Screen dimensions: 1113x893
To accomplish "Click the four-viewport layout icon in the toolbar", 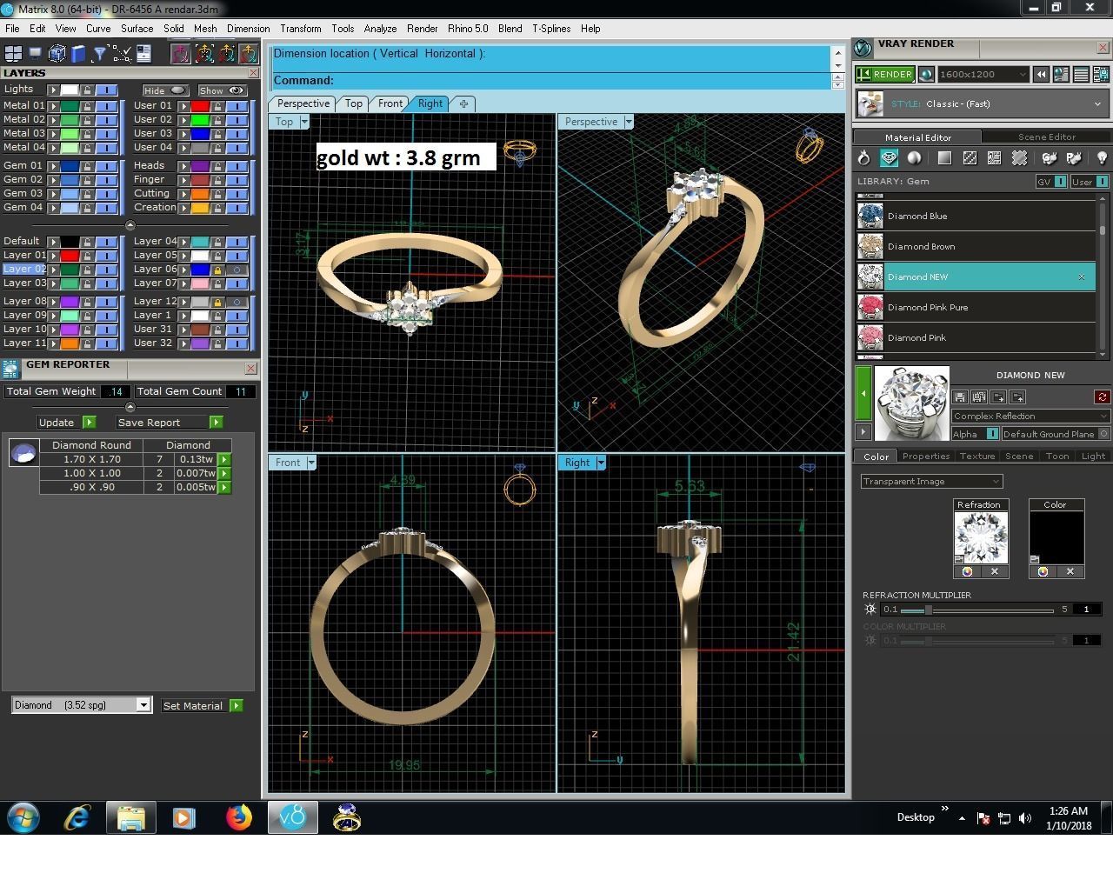I will click(x=13, y=54).
